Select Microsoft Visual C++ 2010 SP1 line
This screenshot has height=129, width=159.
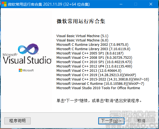click(x=94, y=62)
